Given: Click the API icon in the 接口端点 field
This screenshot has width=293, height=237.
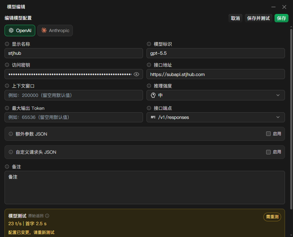Looking at the screenshot, I should pos(153,117).
